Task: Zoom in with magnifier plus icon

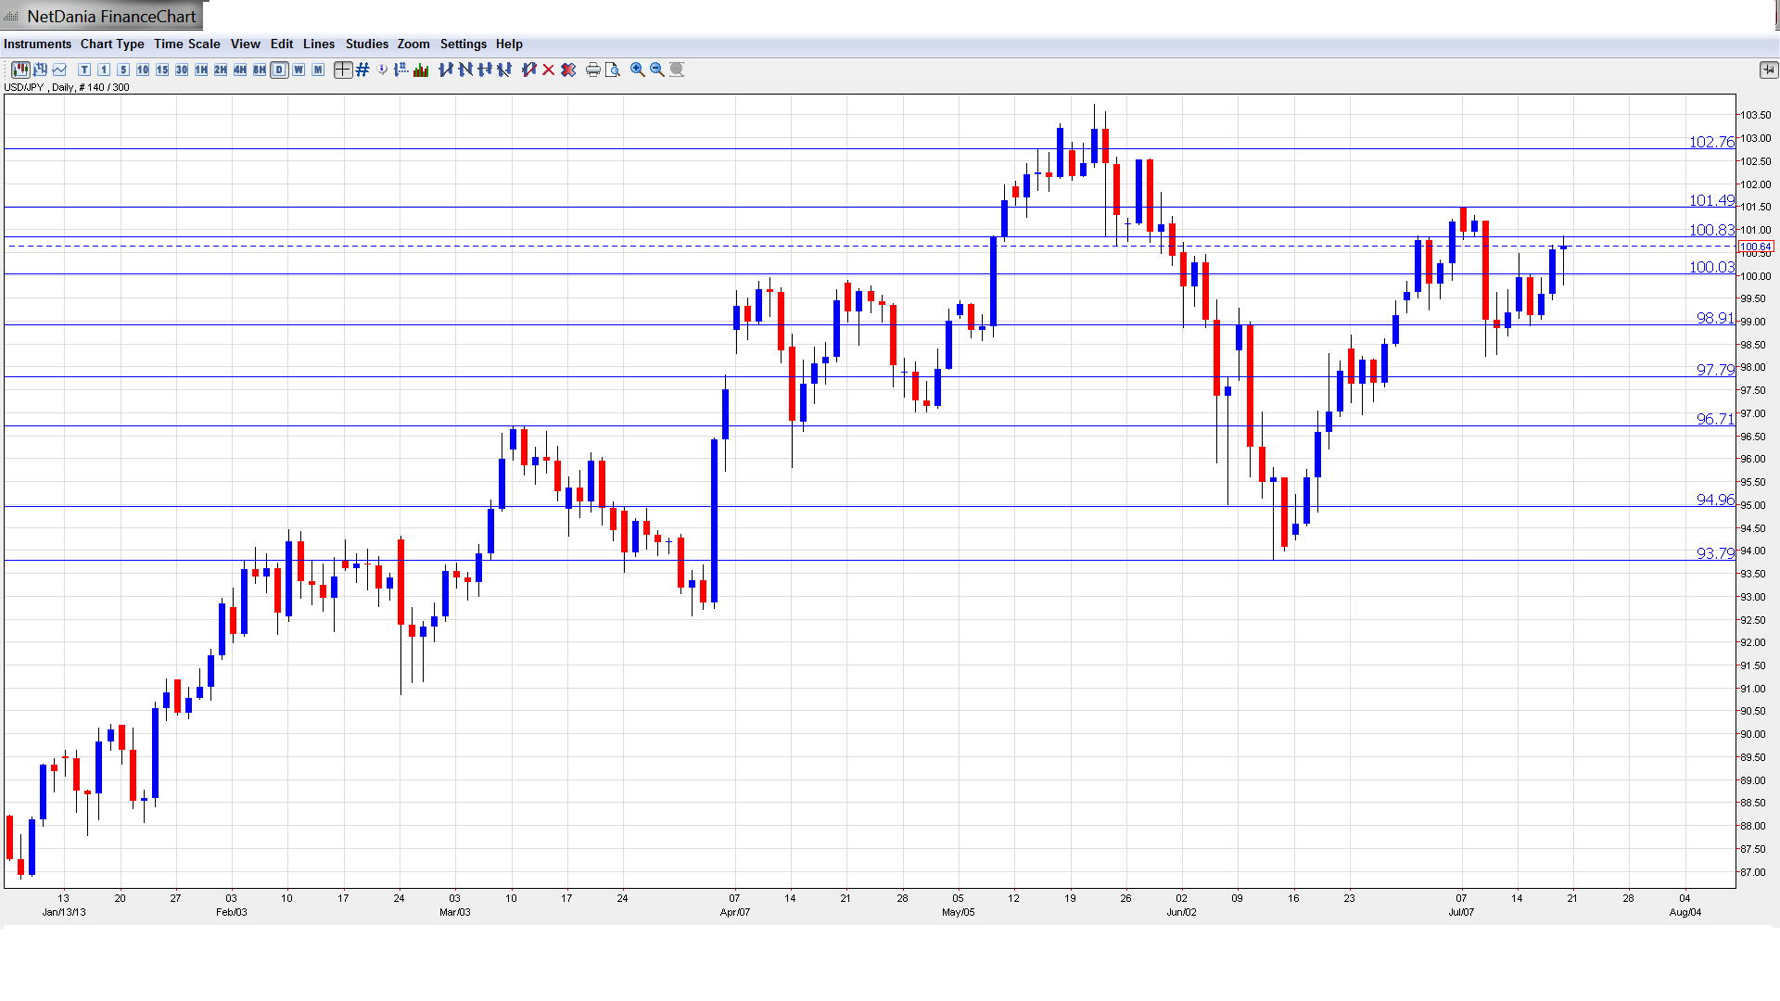Action: coord(638,70)
